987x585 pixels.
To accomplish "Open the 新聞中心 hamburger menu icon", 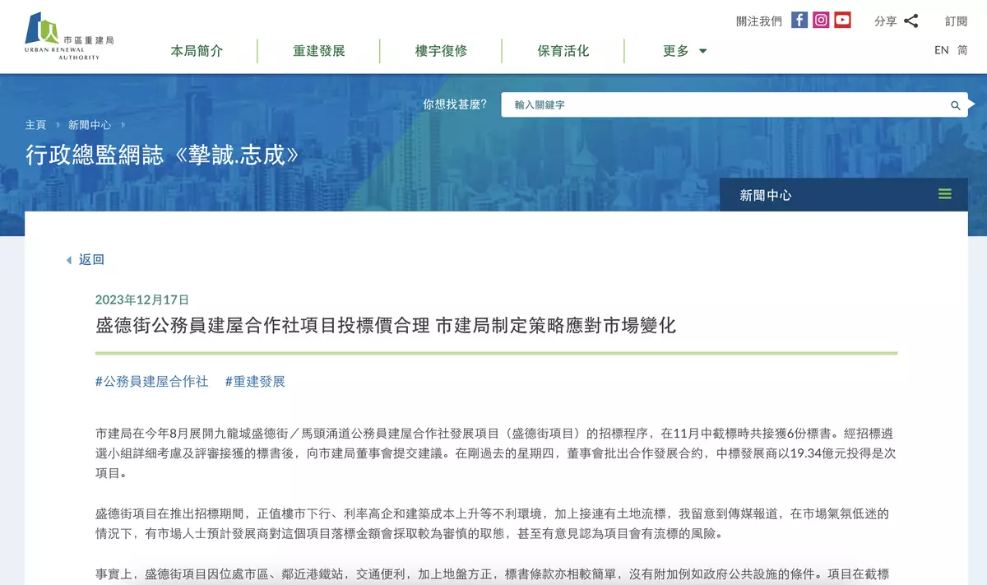I will (944, 194).
